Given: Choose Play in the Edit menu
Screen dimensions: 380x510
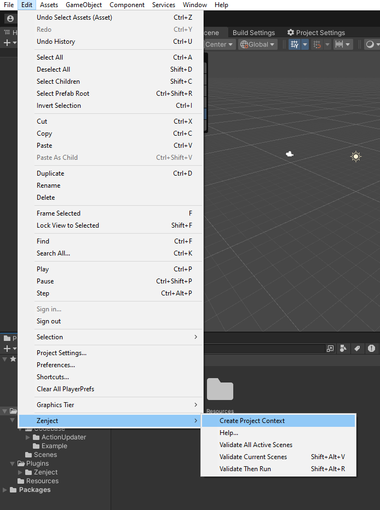Looking at the screenshot, I should 111,269.
